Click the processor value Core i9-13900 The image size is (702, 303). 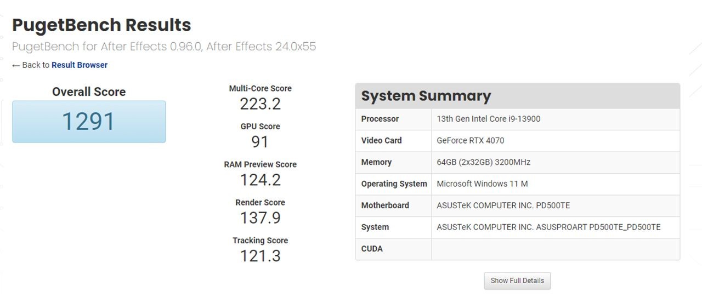[x=488, y=119]
